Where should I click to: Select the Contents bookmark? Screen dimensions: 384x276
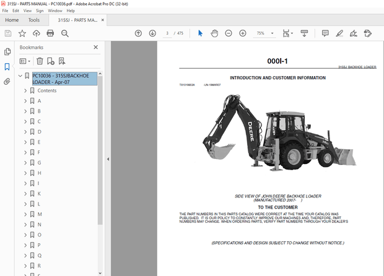[47, 91]
